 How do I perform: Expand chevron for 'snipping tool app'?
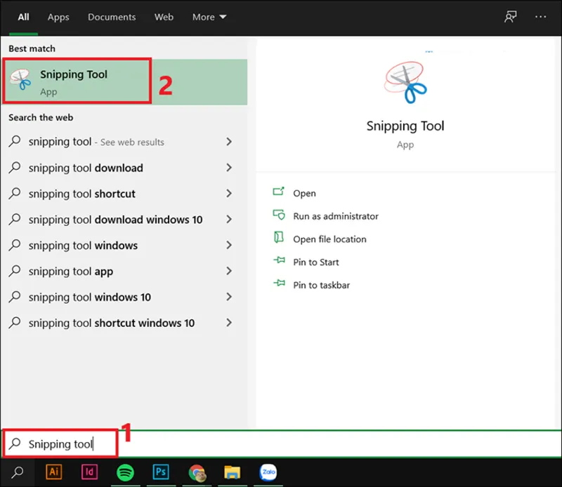(229, 271)
